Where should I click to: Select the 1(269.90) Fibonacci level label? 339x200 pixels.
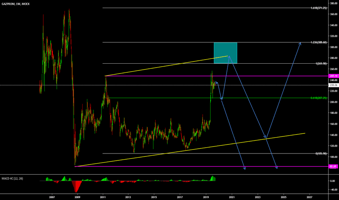click(x=321, y=64)
